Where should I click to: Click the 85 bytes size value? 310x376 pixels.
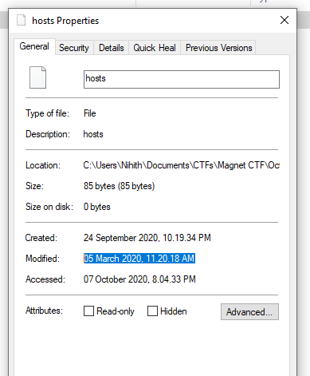(119, 186)
